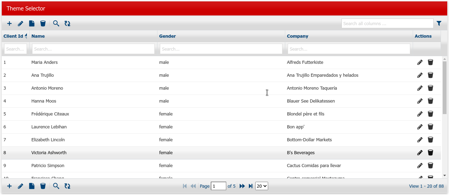Sort by the Company column header
Viewport: 449px width, 195px height.
point(297,36)
